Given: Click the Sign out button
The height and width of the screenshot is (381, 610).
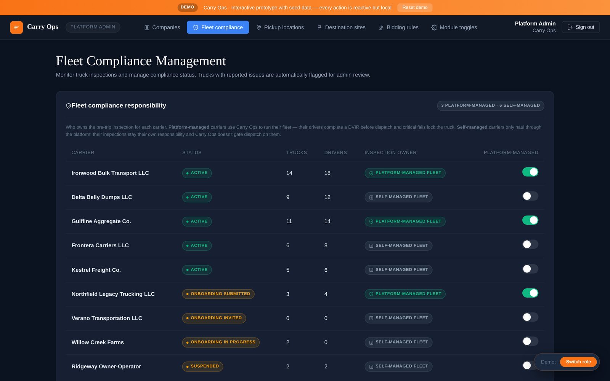Looking at the screenshot, I should pos(581,27).
